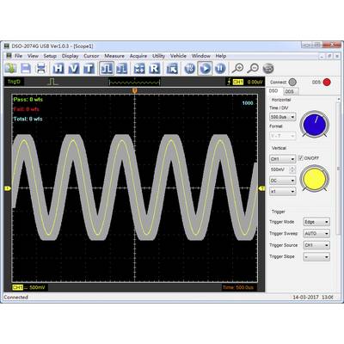Screen dimensions: 344x344
Task: Open the Trigger Sweep AUTO dropdown
Action: point(316,234)
